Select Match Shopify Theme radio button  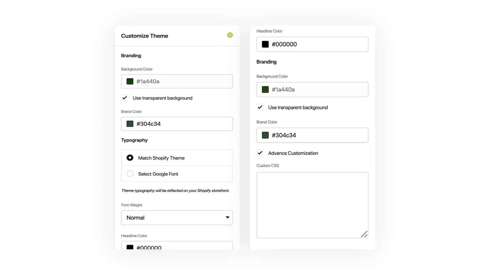(x=130, y=157)
